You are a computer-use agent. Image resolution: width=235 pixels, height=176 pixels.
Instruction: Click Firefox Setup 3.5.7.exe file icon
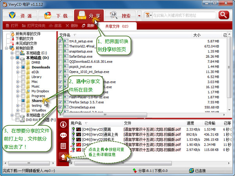coord(66,102)
